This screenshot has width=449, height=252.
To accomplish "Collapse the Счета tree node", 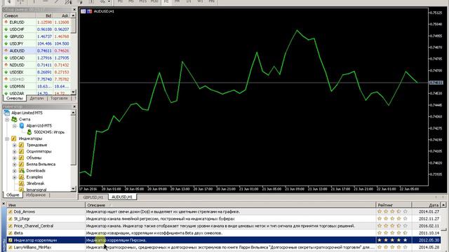I will [x=7, y=120].
